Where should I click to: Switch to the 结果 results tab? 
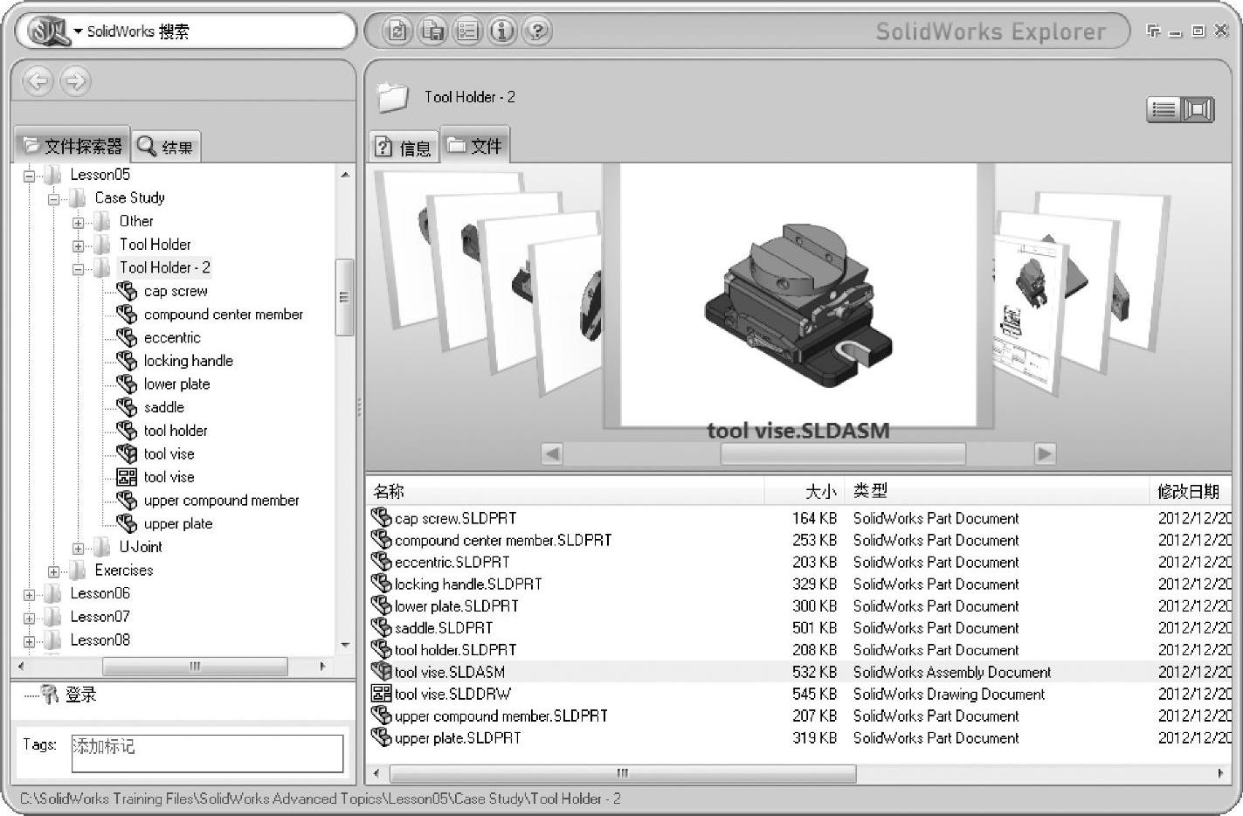pos(166,147)
